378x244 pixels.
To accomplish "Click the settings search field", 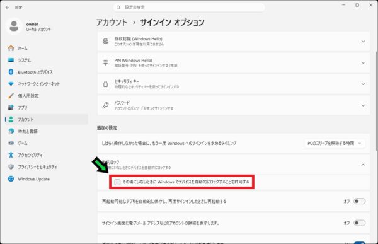I will pyautogui.click(x=189, y=8).
